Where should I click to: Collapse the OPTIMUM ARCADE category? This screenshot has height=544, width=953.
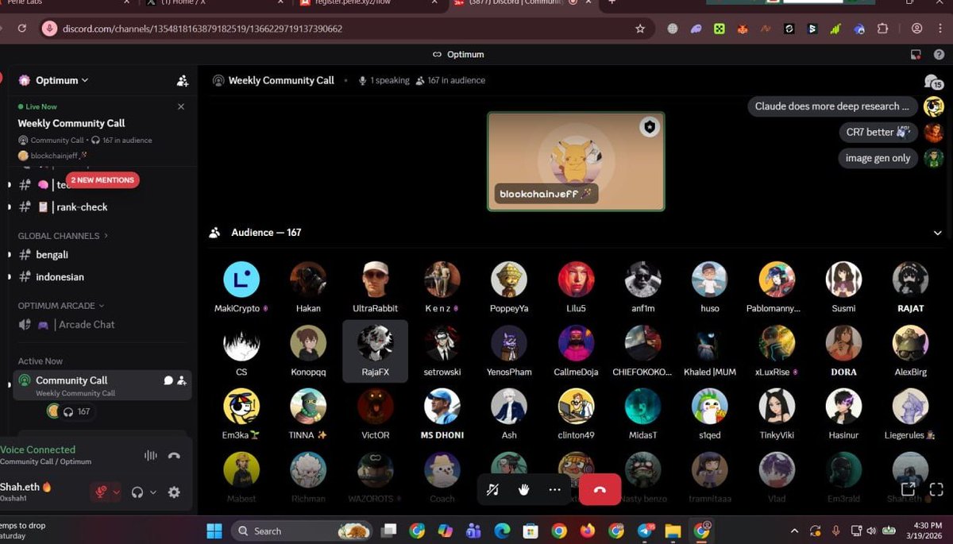pos(61,306)
